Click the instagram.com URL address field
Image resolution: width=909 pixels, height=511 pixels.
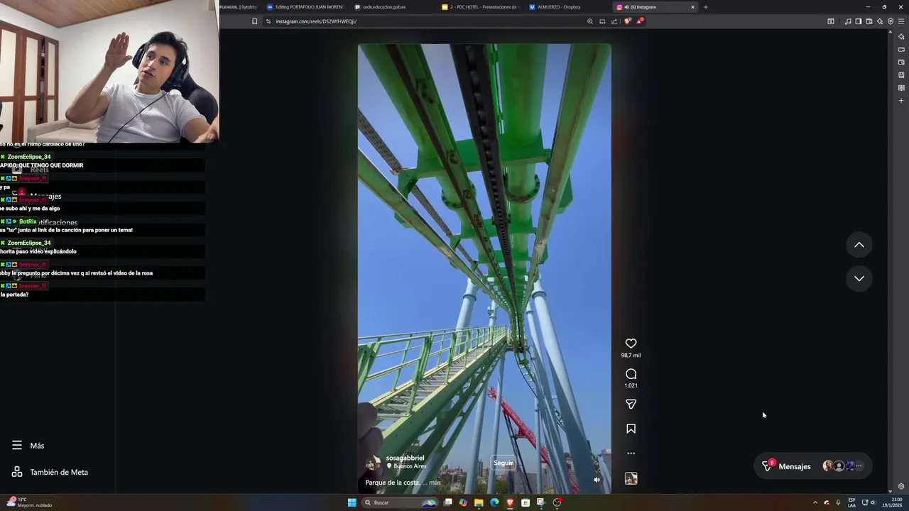pyautogui.click(x=426, y=21)
